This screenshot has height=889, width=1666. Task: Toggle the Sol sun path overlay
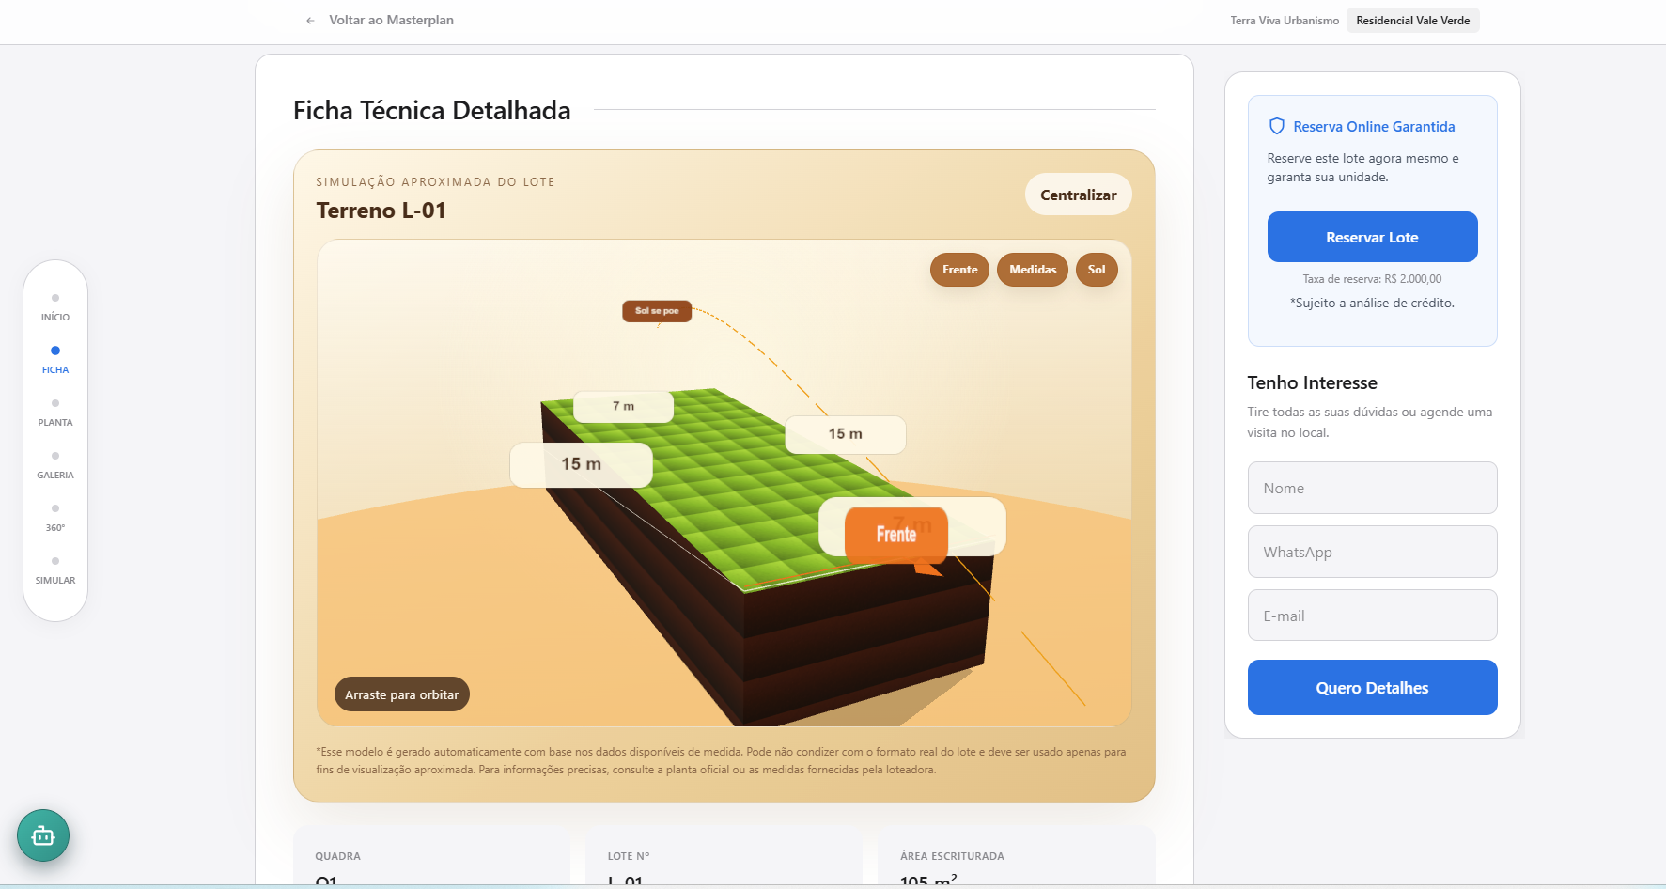1096,270
